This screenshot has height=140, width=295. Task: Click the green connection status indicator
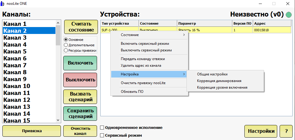click(x=289, y=15)
